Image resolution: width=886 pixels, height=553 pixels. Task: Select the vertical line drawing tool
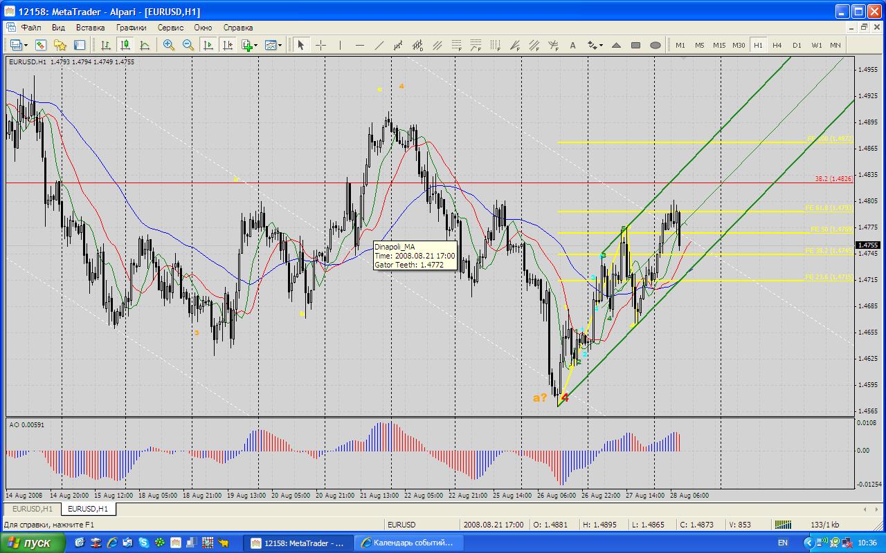340,45
